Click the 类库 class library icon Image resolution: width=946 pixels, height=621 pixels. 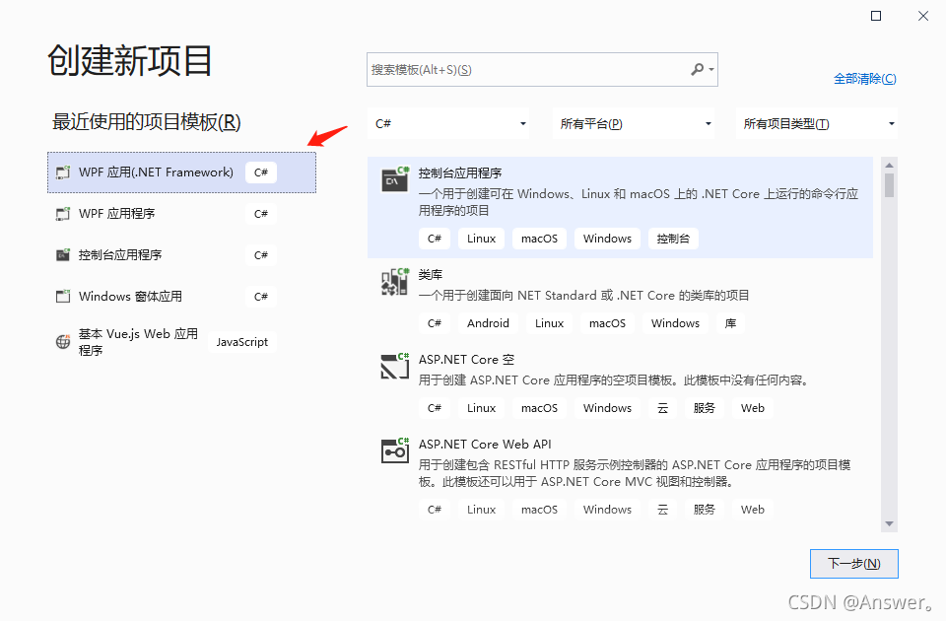point(395,281)
